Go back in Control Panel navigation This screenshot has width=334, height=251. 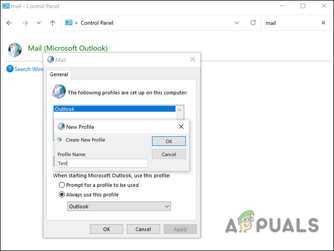click(9, 23)
